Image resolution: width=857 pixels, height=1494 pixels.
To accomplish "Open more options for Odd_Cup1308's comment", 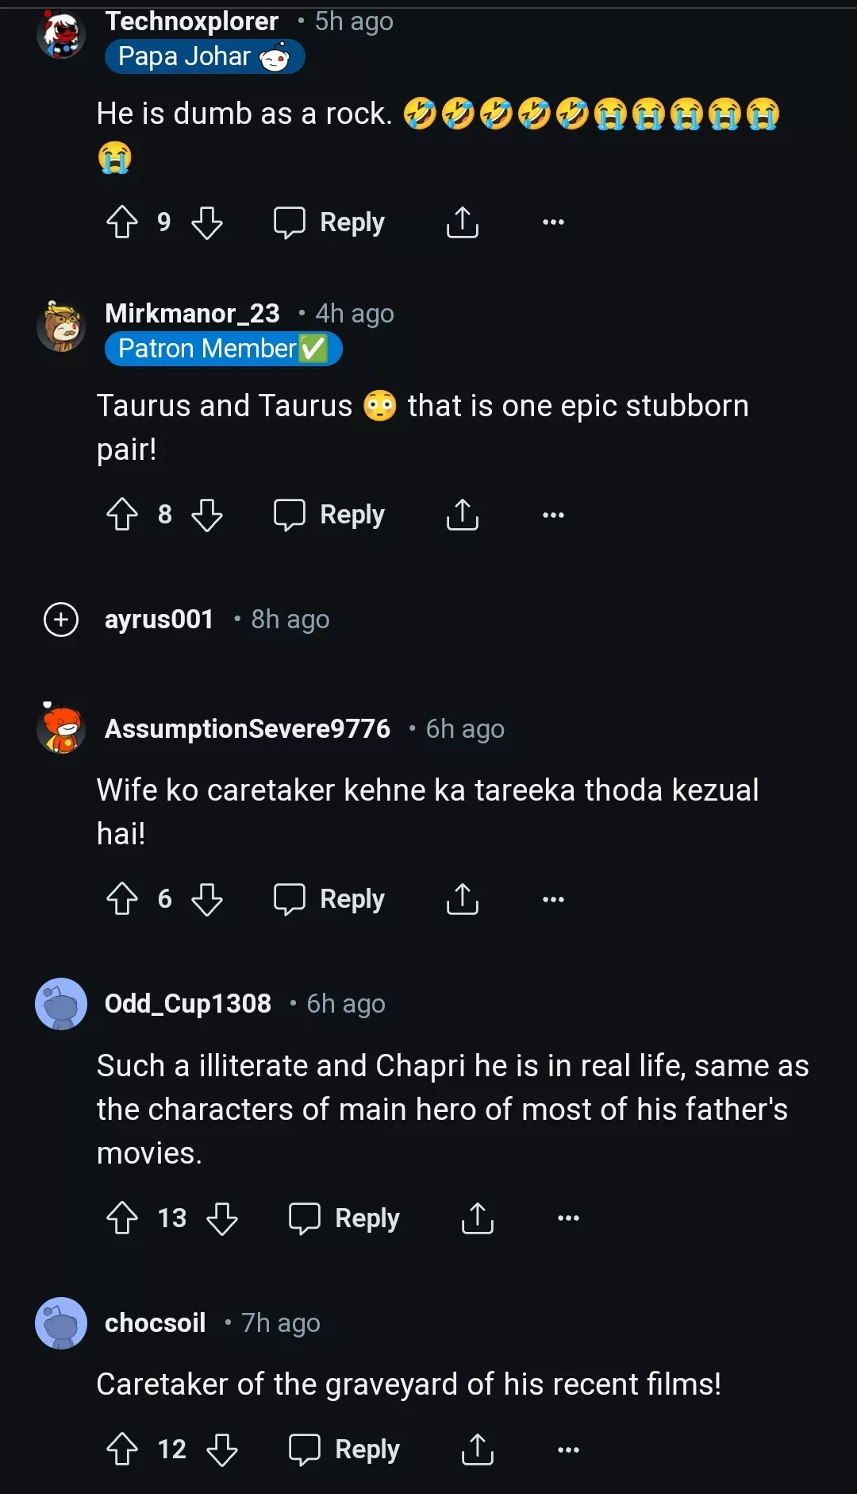I will [x=568, y=1218].
